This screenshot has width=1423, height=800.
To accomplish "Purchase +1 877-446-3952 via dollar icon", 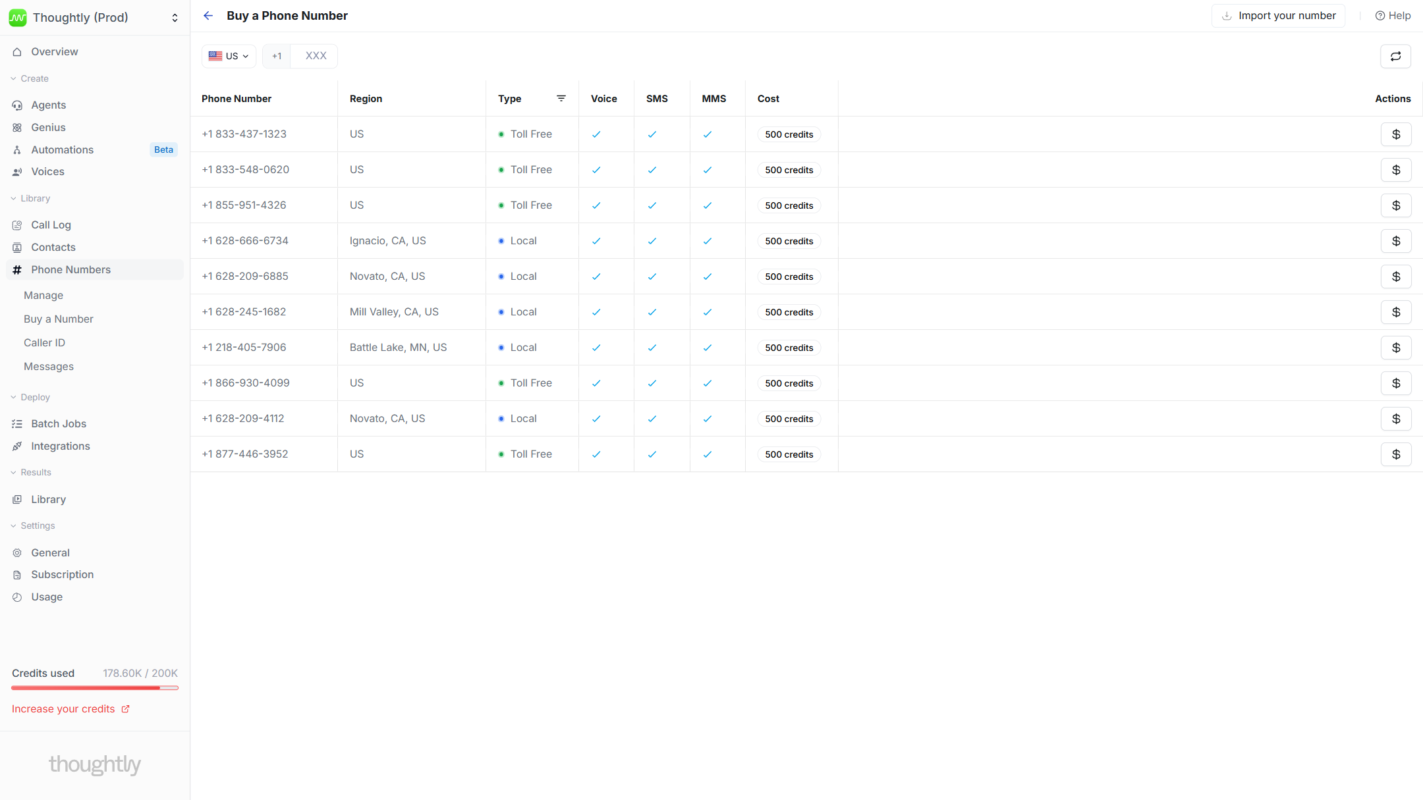I will 1395,454.
